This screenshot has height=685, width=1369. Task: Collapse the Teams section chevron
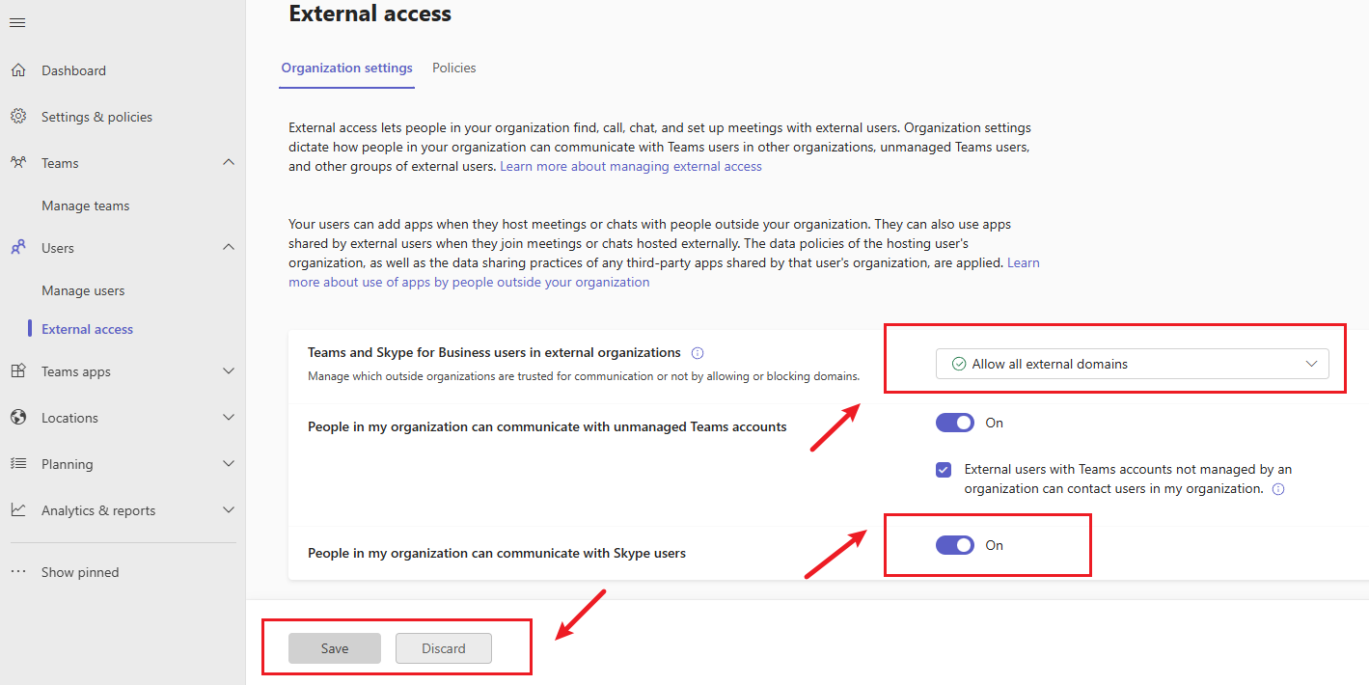[229, 162]
